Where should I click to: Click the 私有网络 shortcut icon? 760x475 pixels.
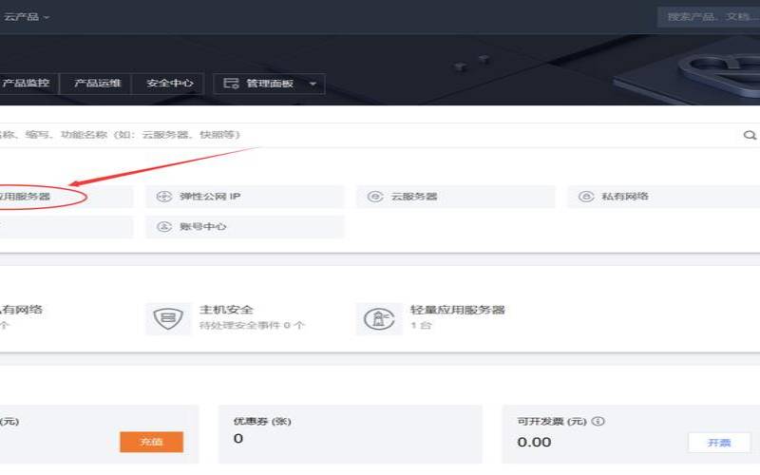(x=586, y=197)
